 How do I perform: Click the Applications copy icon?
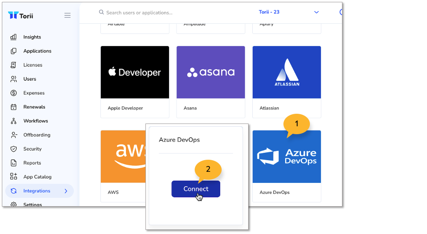pyautogui.click(x=13, y=51)
